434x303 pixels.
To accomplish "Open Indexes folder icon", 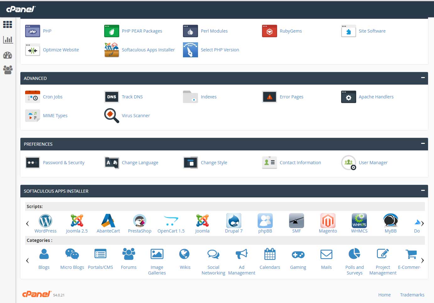I will [190, 97].
